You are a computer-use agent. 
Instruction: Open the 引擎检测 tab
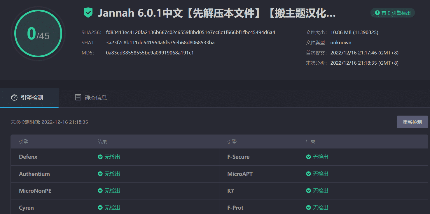pos(29,98)
